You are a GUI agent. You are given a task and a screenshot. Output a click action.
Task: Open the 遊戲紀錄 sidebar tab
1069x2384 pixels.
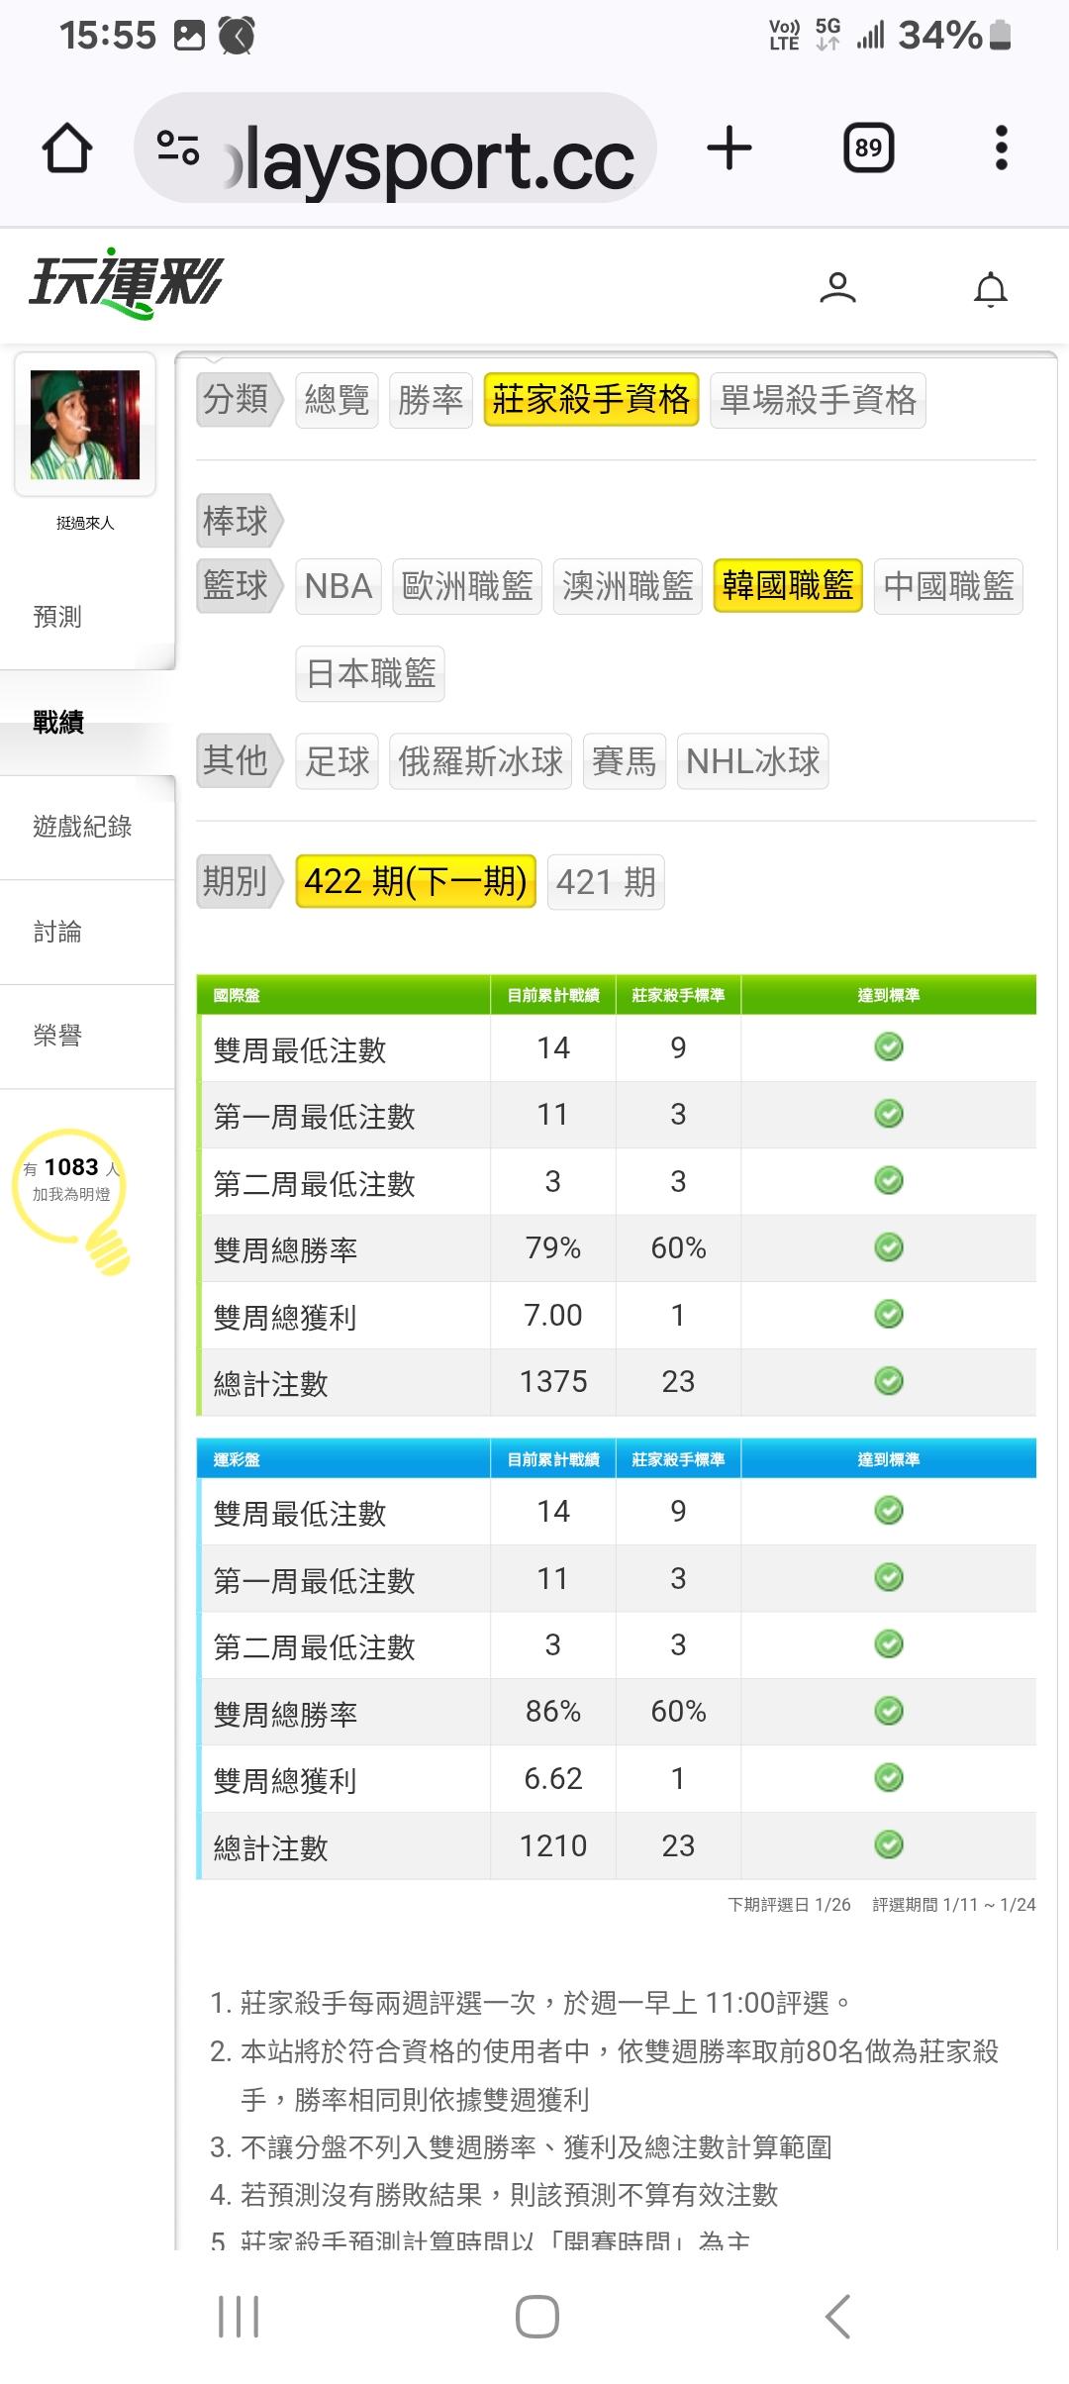click(x=82, y=827)
